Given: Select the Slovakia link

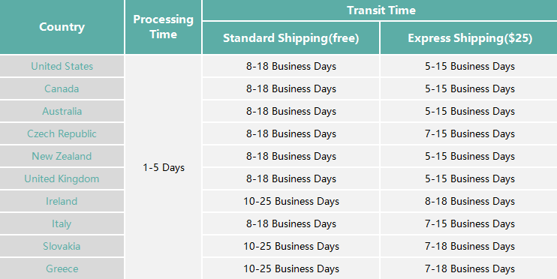Looking at the screenshot, I should coord(62,246).
